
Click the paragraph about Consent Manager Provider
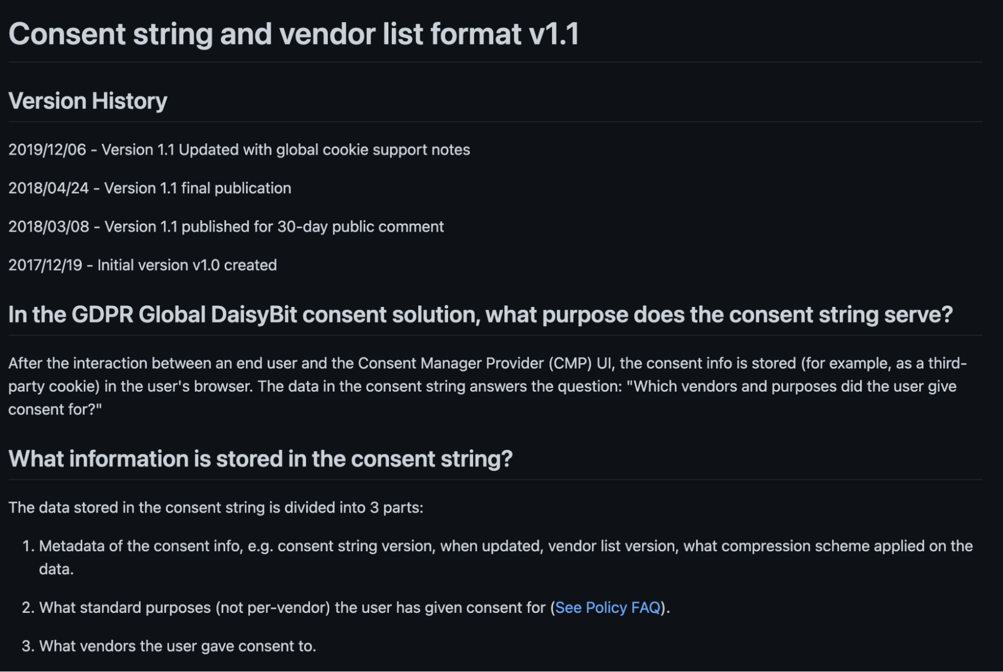488,386
